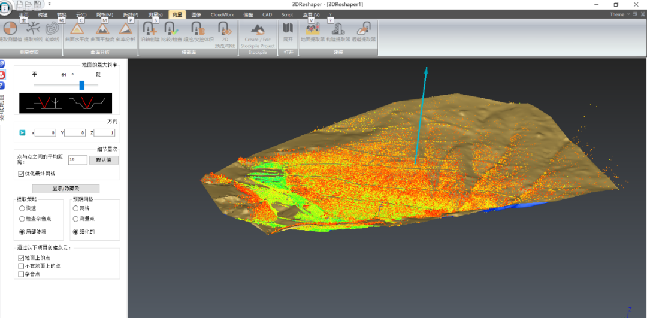Click the average point distance field showing 10
The image size is (647, 318).
click(x=77, y=160)
